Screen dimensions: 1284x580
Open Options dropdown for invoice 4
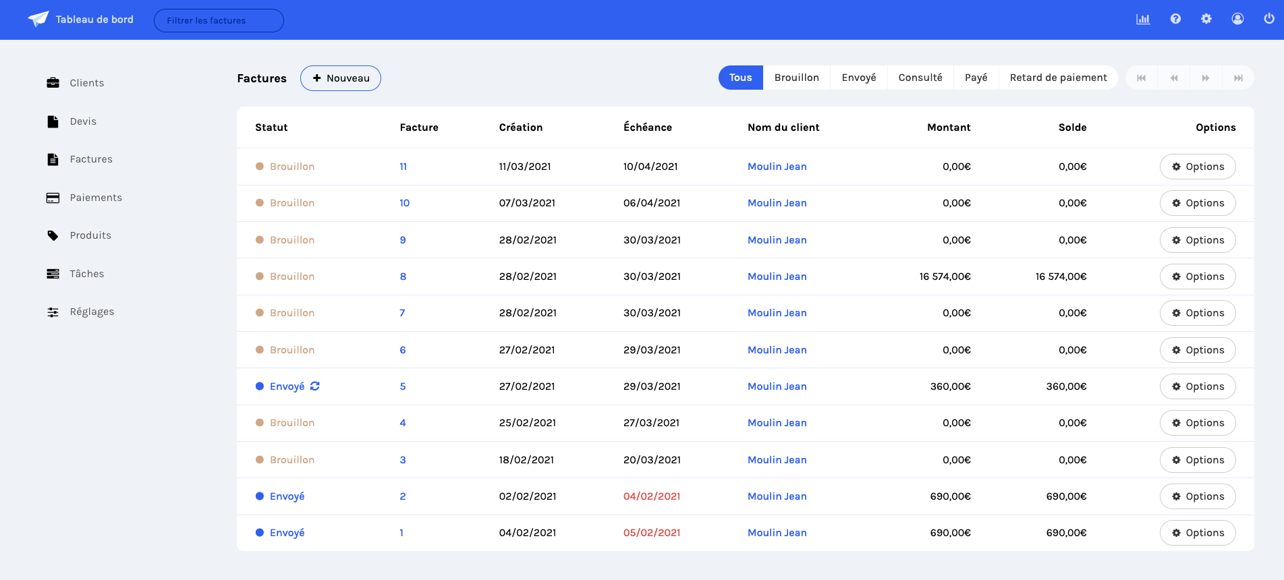pos(1198,423)
